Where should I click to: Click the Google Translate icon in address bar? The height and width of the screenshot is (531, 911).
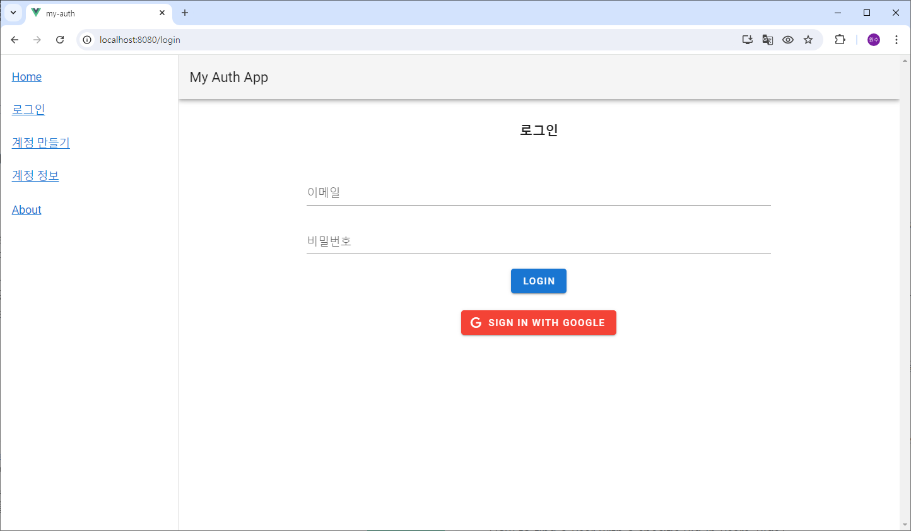pyautogui.click(x=767, y=39)
